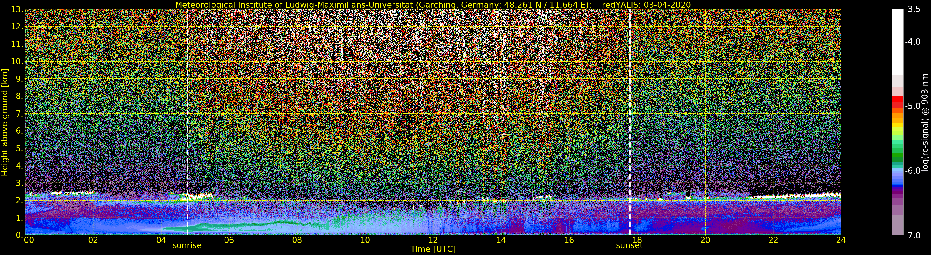
Task: Click the 'Time [UTC]' axis label
Action: pos(433,249)
